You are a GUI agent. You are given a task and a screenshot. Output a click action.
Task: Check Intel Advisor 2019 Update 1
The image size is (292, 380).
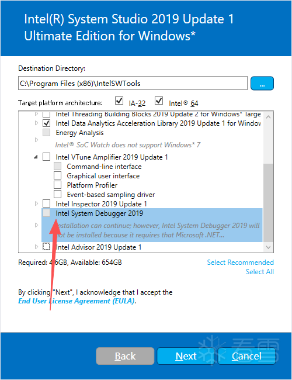coord(47,247)
